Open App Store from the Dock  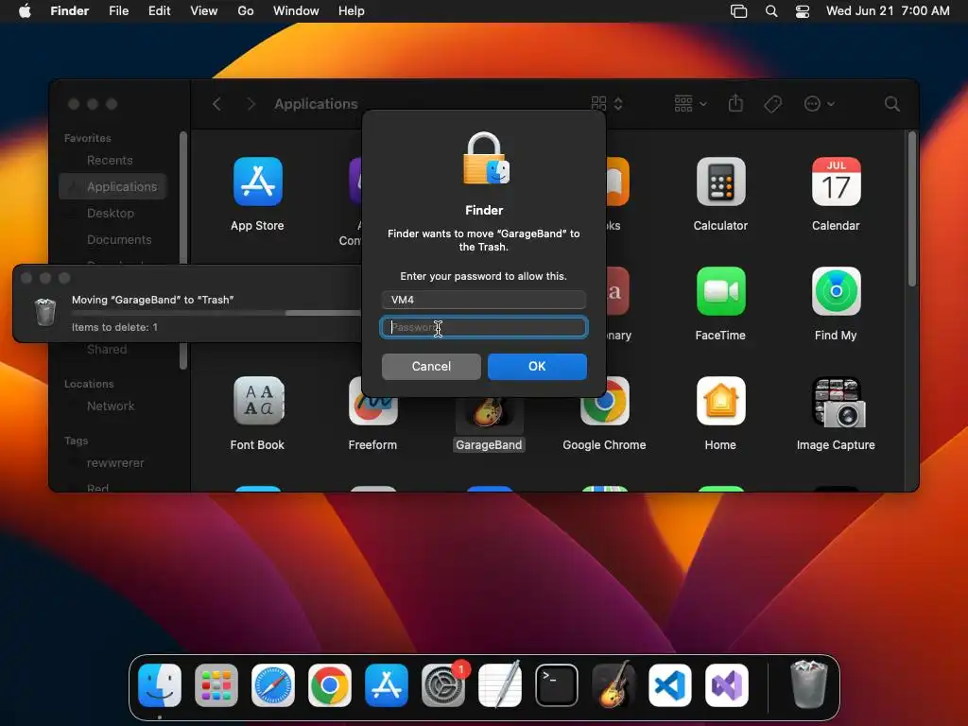click(x=387, y=685)
